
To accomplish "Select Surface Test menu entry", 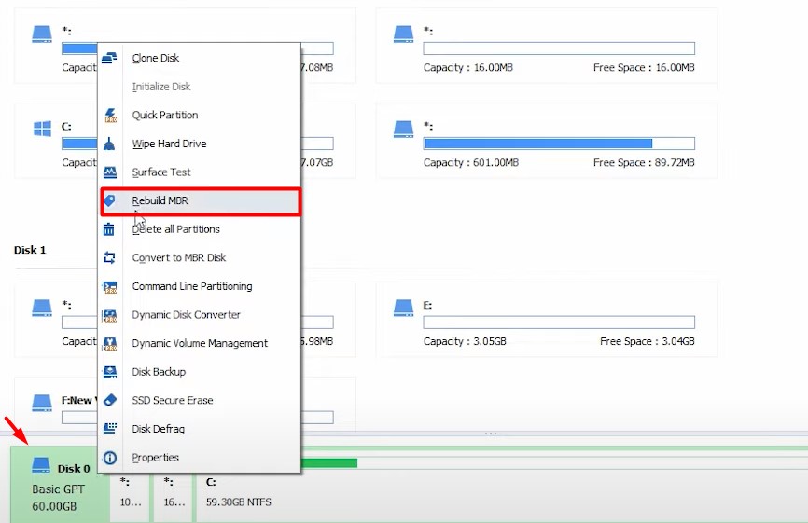I will [x=201, y=172].
